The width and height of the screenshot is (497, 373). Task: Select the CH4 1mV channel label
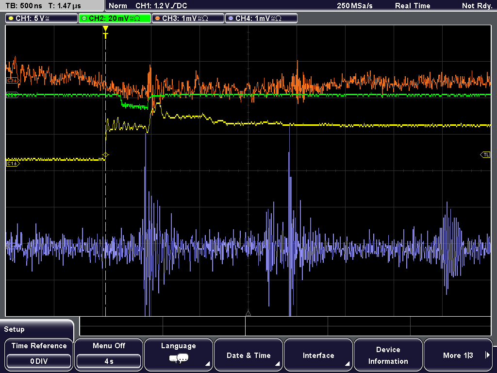click(x=261, y=18)
